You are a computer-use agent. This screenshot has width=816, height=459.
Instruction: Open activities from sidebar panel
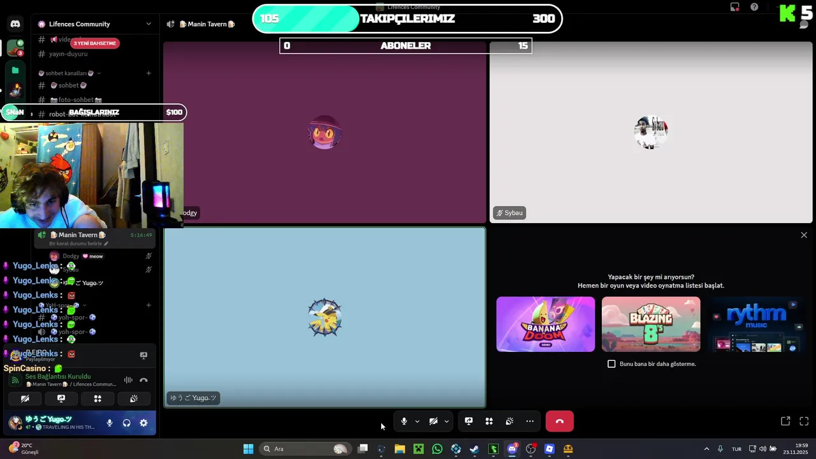pos(98,398)
